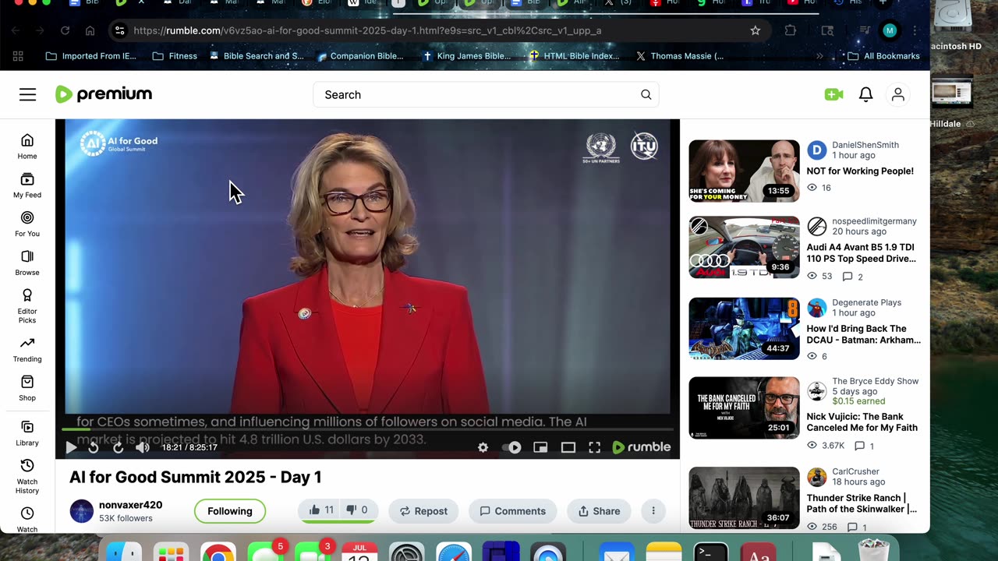Open nonvaxer420 channel link
This screenshot has width=998, height=561.
(130, 505)
